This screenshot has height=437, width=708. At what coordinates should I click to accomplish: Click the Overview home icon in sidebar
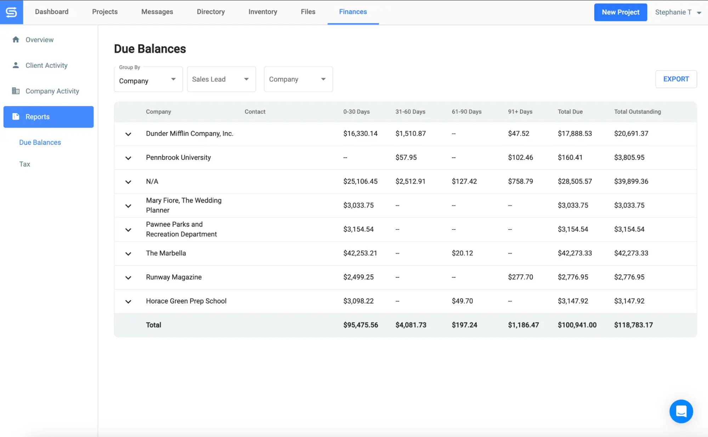(x=16, y=40)
